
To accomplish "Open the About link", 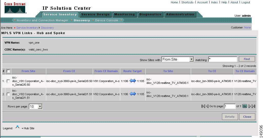I will (234, 2).
